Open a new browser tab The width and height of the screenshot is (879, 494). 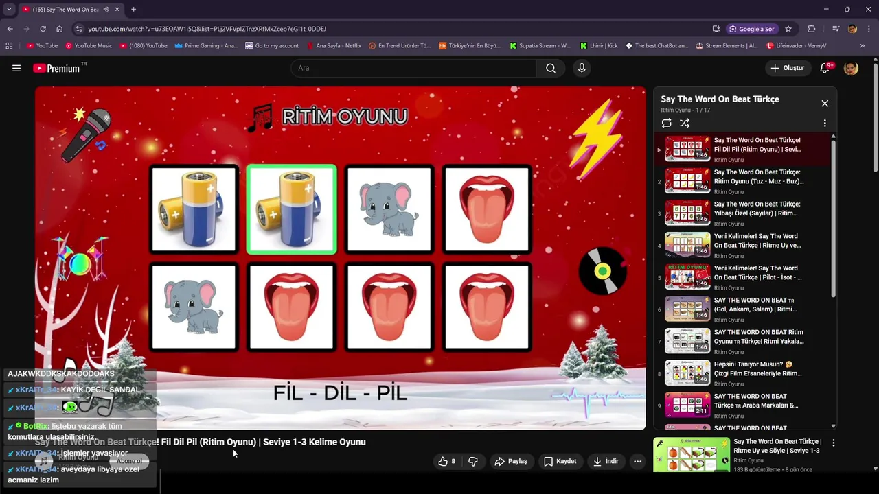[x=133, y=9]
